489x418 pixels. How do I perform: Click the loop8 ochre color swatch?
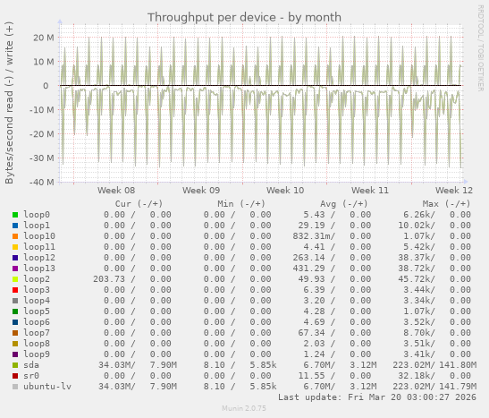[15, 344]
